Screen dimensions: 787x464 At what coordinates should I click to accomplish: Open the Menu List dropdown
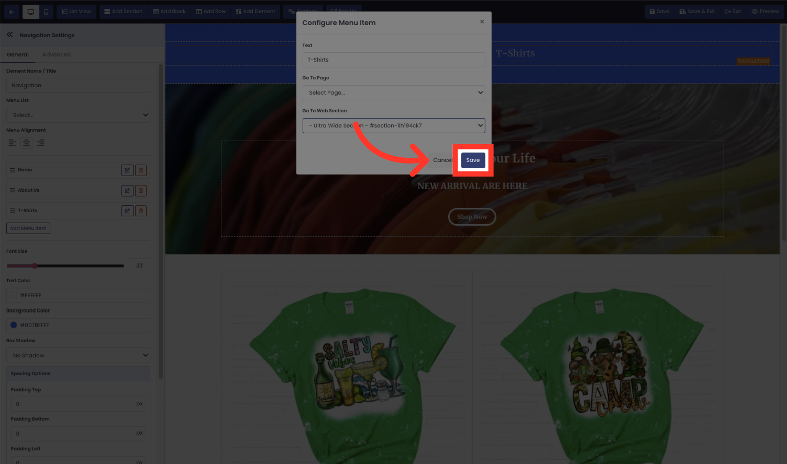[78, 115]
